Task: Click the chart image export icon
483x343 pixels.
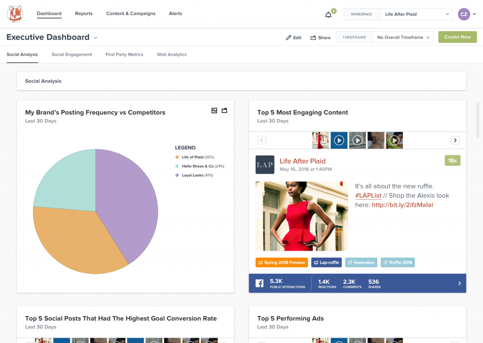Action: [214, 110]
